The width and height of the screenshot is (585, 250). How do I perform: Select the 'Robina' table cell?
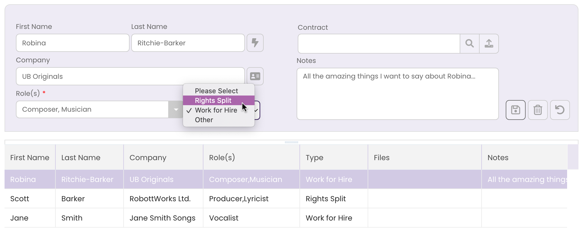pyautogui.click(x=30, y=179)
